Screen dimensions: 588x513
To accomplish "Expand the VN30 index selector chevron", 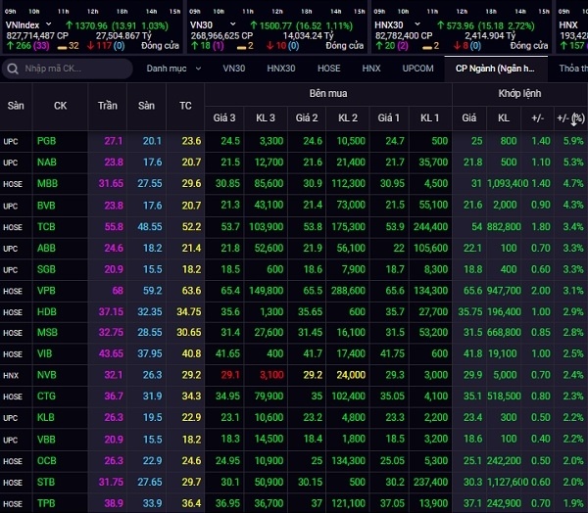I will point(233,24).
